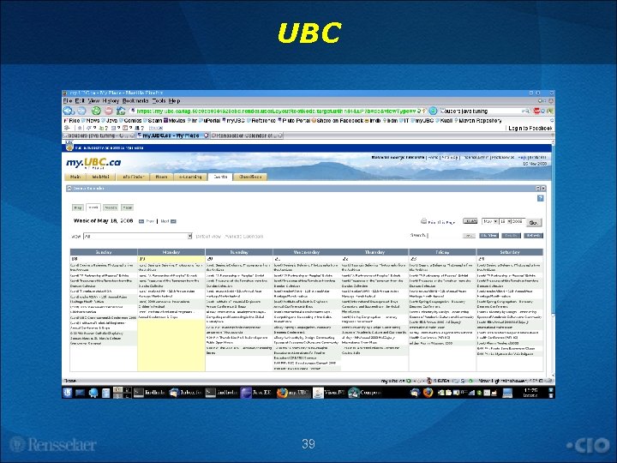Open the Java bookmark
The width and height of the screenshot is (617, 463).
110,121
